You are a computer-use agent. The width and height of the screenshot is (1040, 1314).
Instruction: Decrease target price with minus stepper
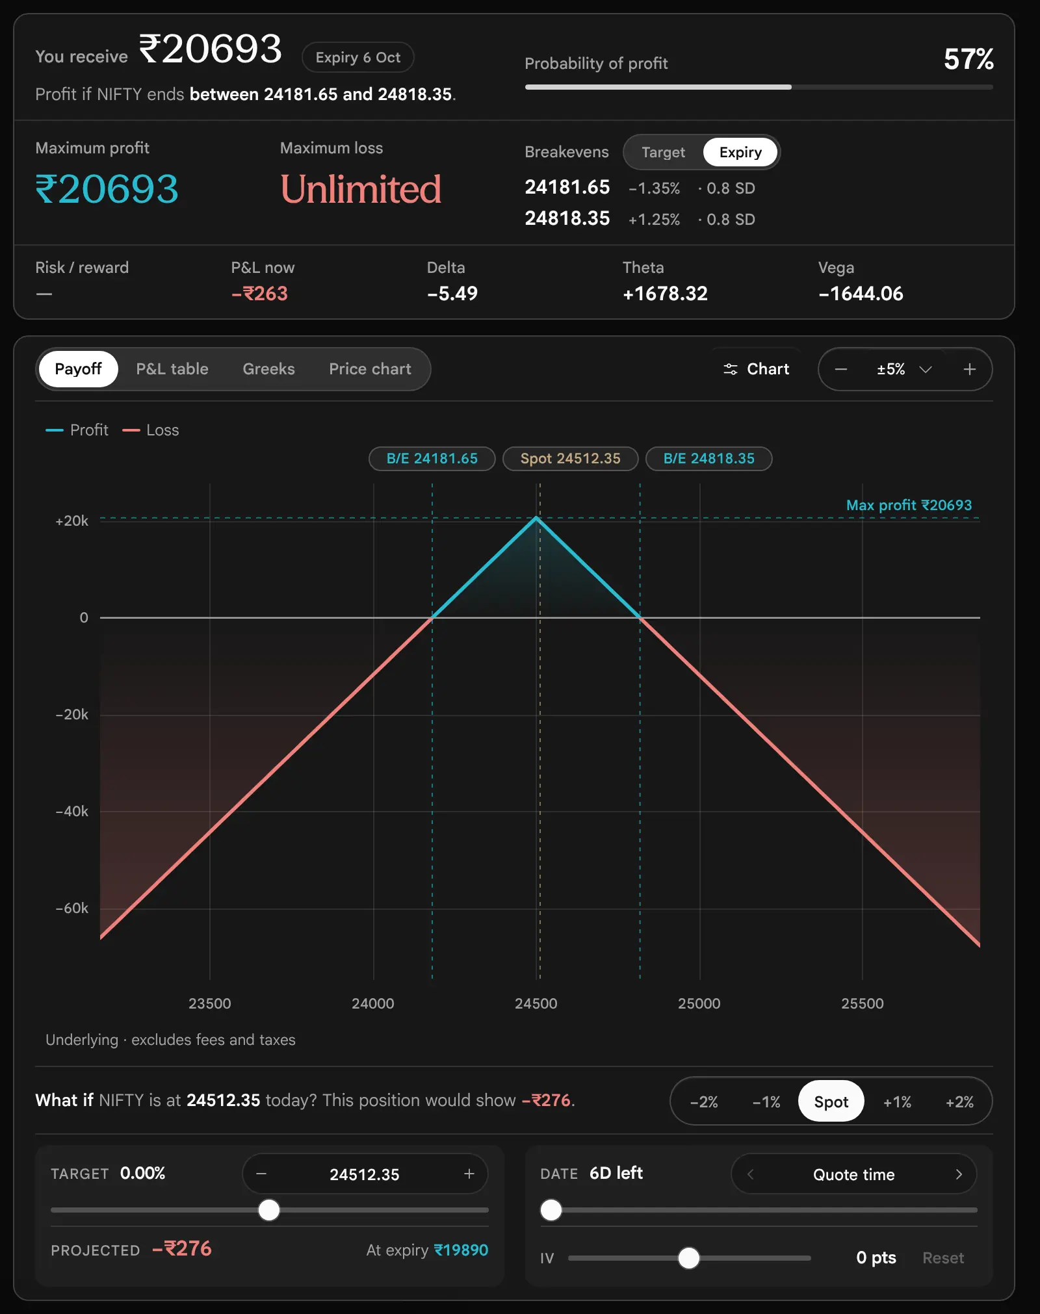[x=261, y=1174]
